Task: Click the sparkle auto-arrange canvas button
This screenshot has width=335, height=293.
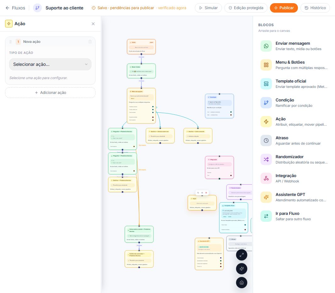Action: click(x=242, y=269)
